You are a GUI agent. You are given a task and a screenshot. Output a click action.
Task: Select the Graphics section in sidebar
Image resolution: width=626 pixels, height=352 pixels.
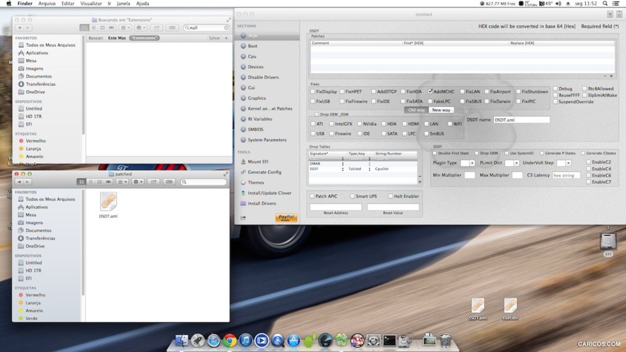[x=257, y=98]
